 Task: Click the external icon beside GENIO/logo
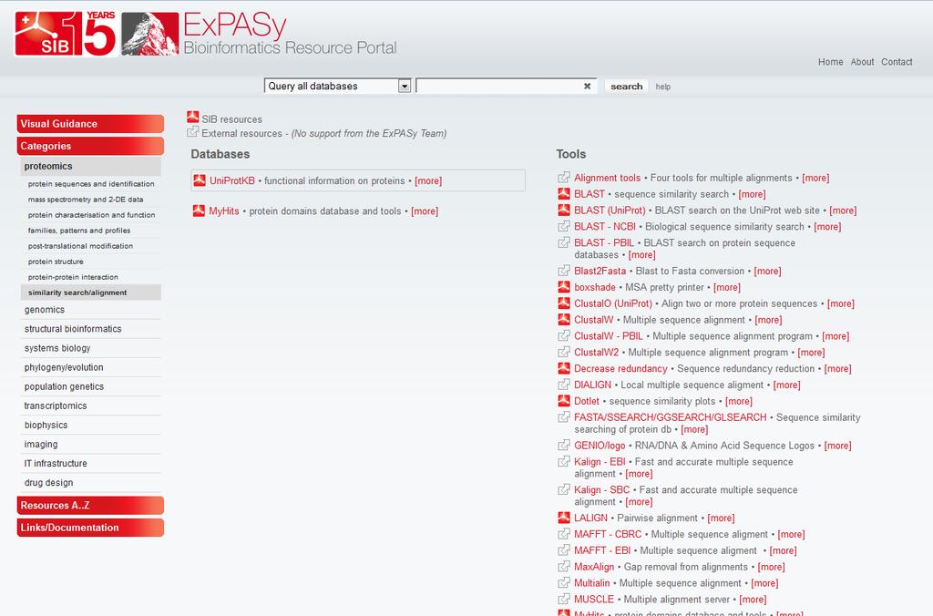(x=563, y=445)
